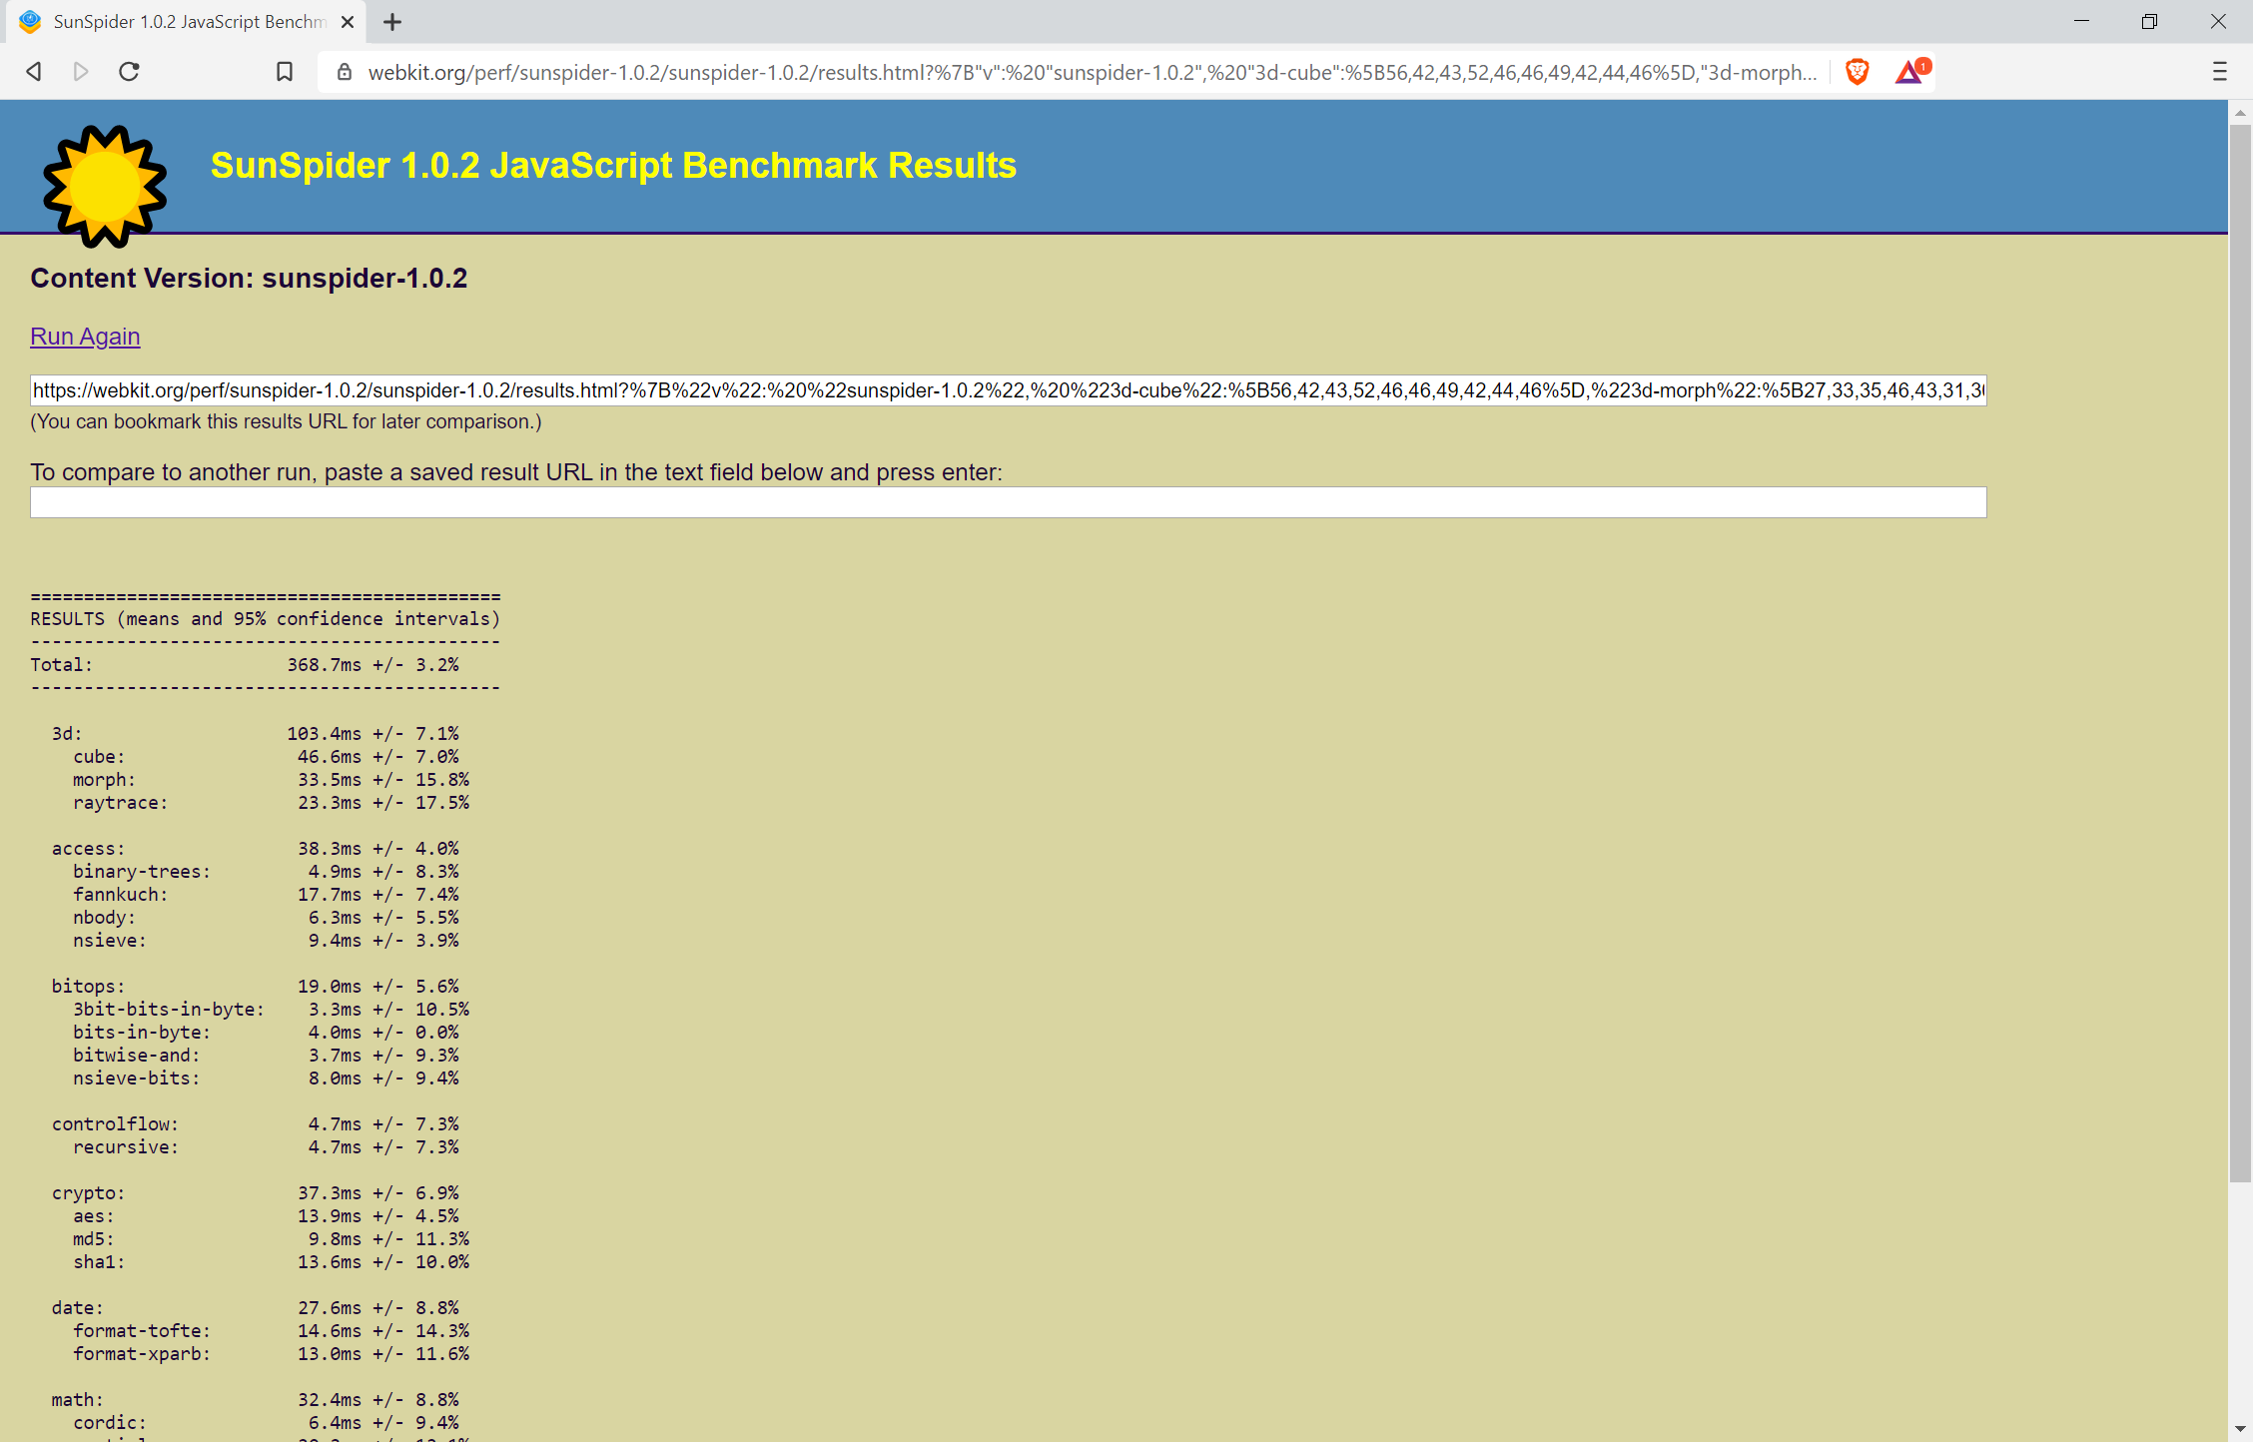Click the page scrollbar down arrow
The height and width of the screenshot is (1442, 2253).
pos(2240,1430)
